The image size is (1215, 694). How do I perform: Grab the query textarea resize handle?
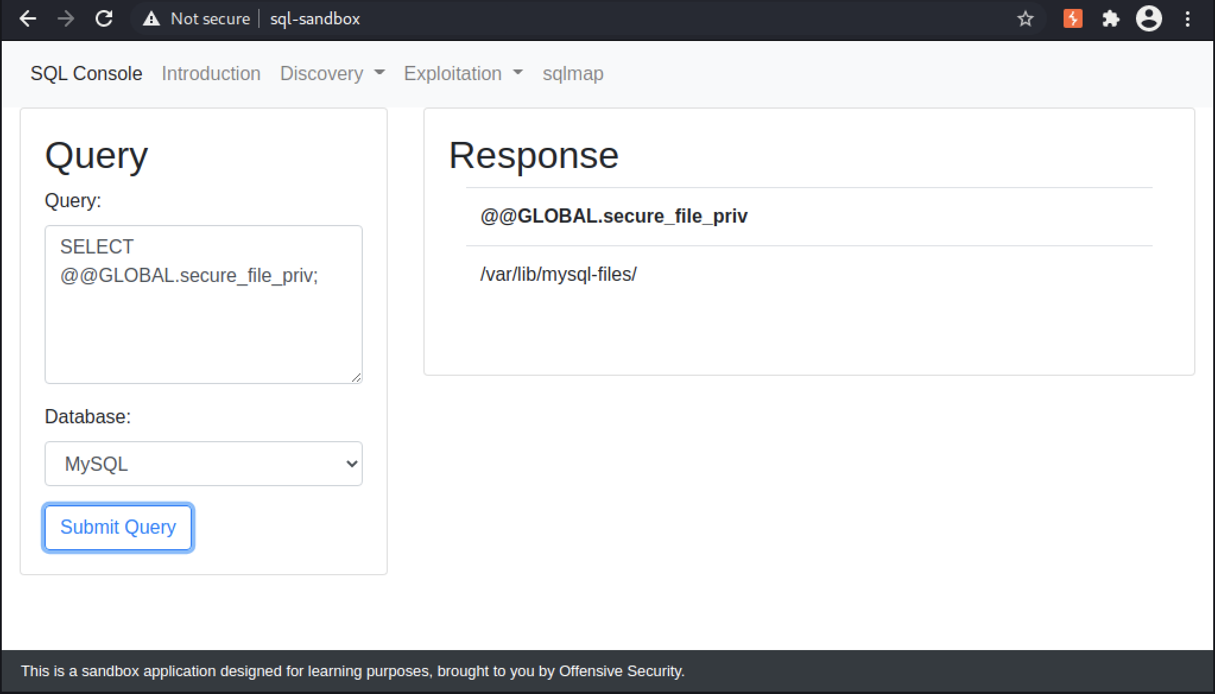click(x=356, y=378)
